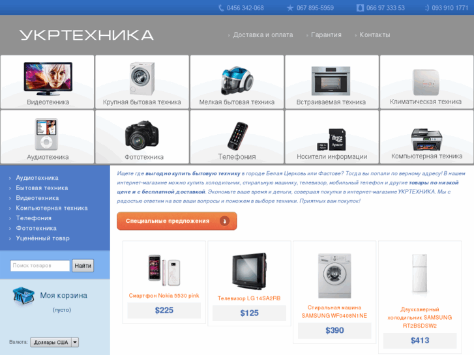
Task: Open the shopping basket icon near Моя корзина
Action: pos(23,296)
